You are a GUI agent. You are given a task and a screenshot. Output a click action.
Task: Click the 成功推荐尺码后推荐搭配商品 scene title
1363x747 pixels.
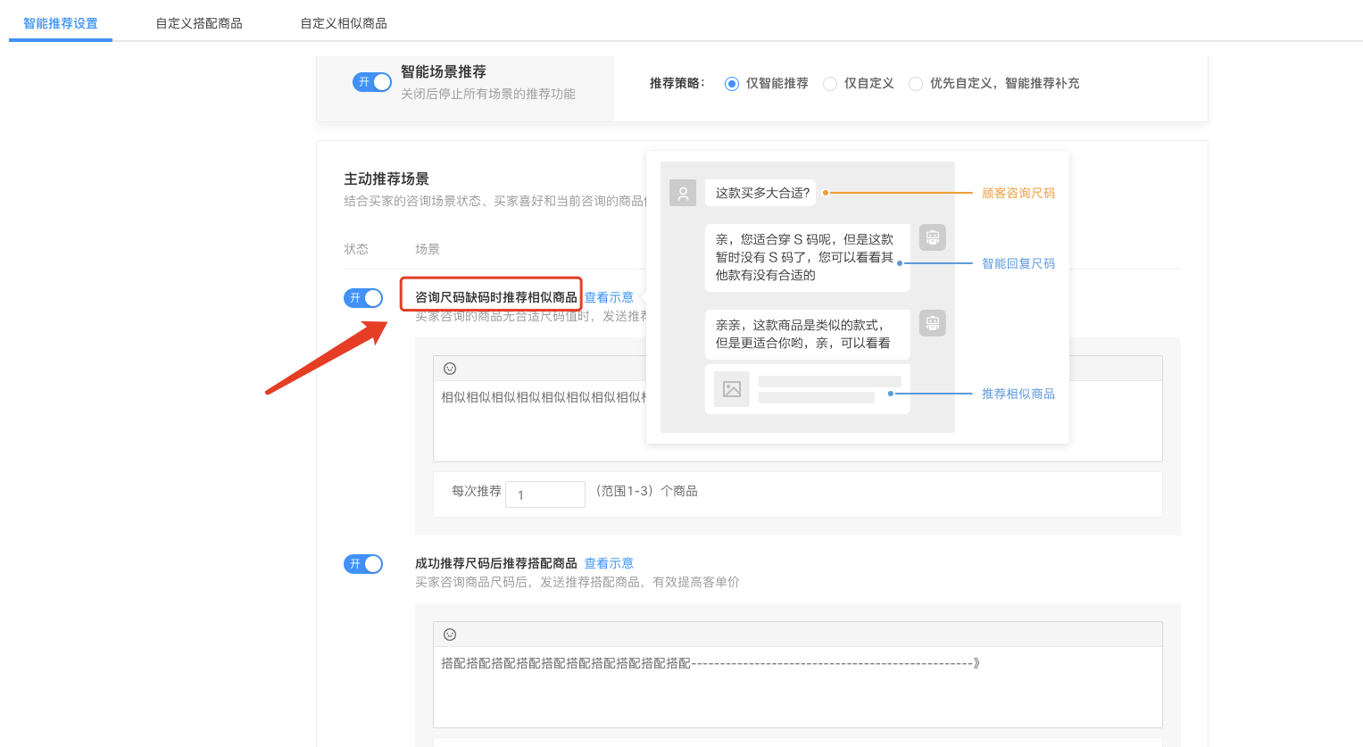point(495,563)
